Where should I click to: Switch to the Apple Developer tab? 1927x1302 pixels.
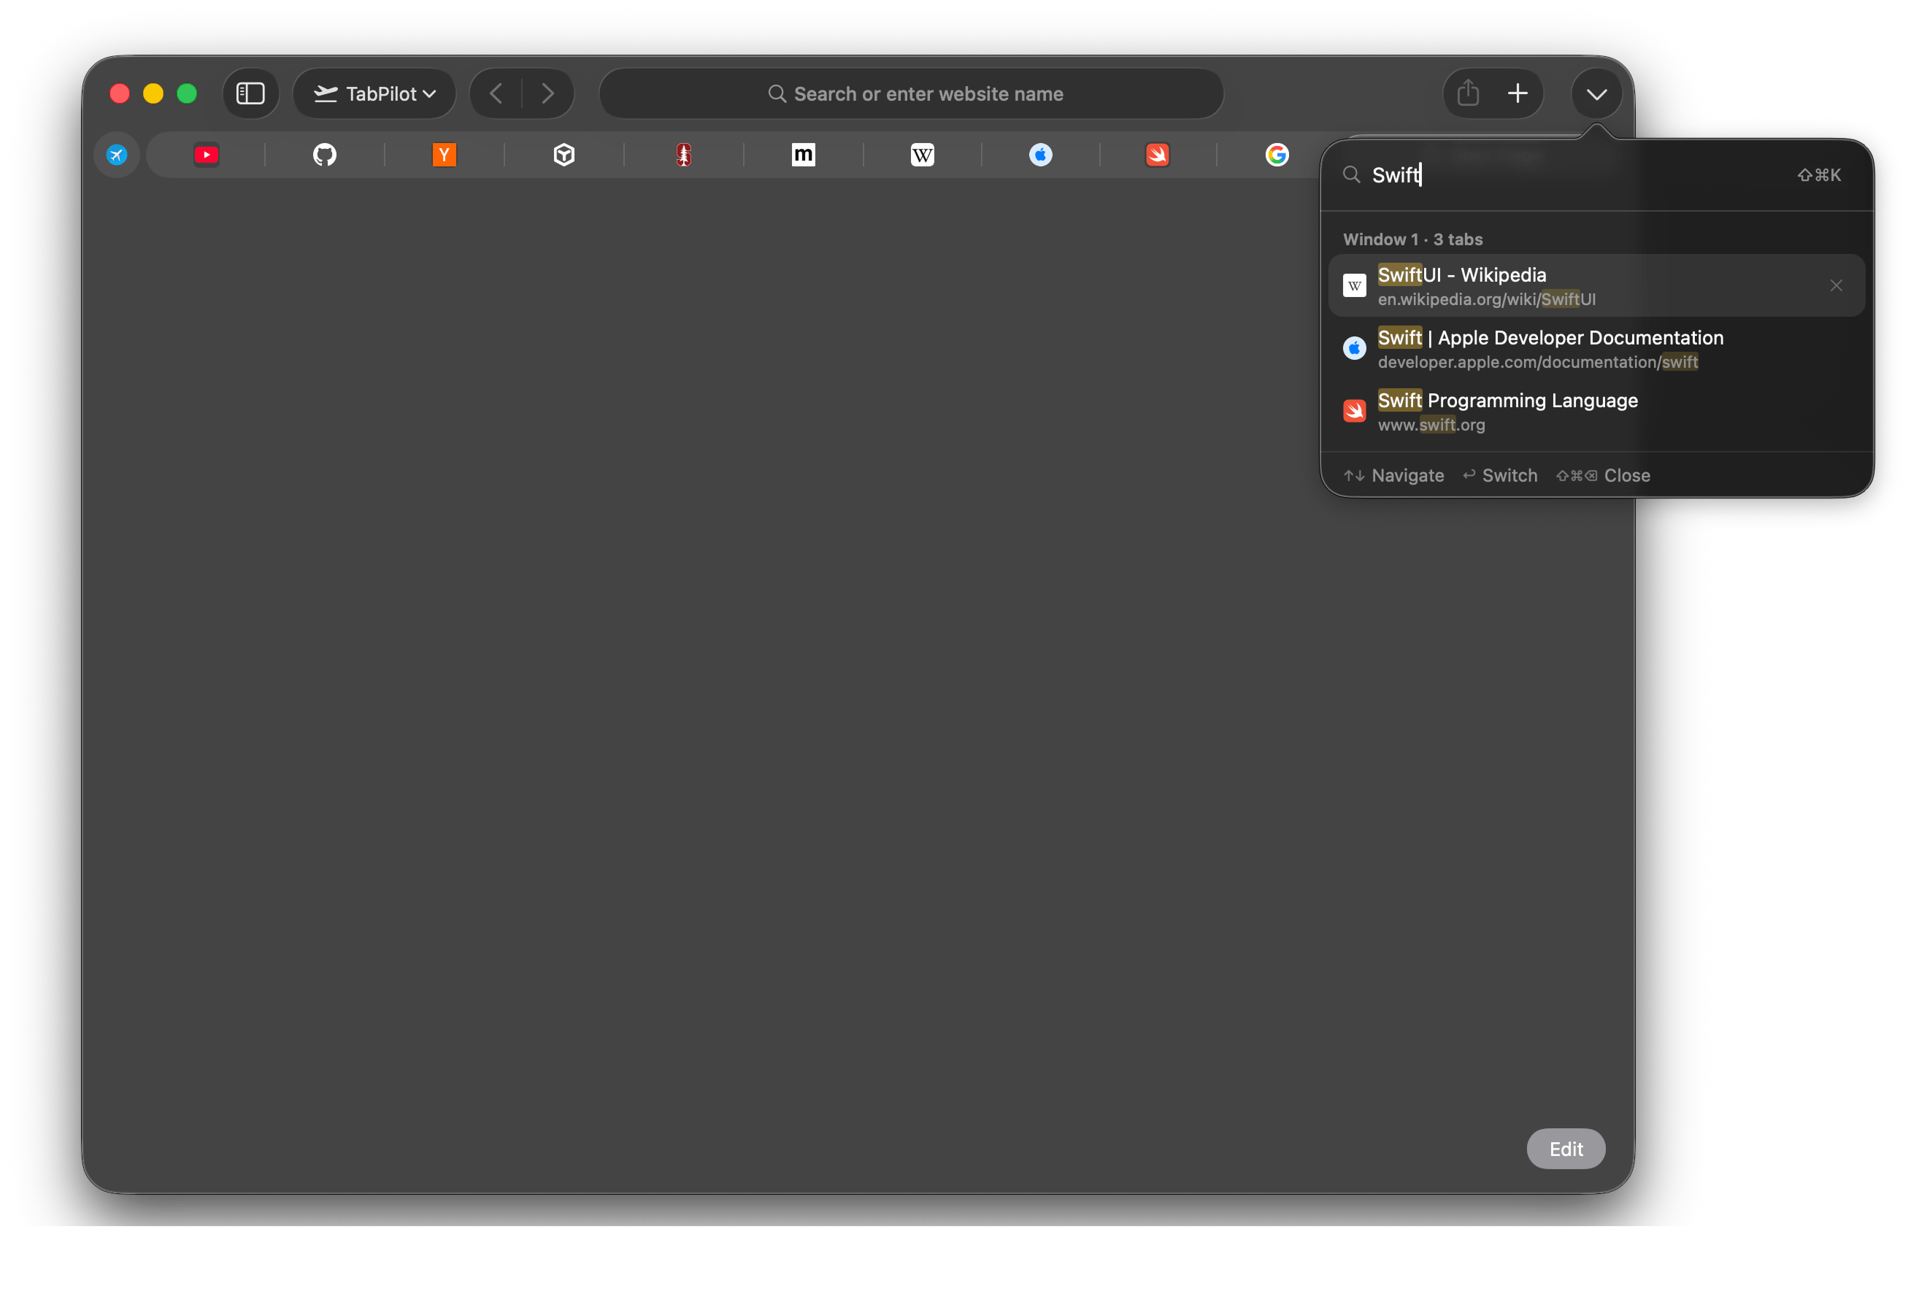pos(1041,155)
